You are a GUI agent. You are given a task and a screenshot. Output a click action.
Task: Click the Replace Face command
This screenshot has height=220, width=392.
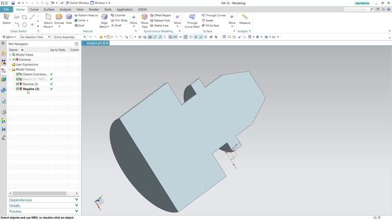pos(160,20)
